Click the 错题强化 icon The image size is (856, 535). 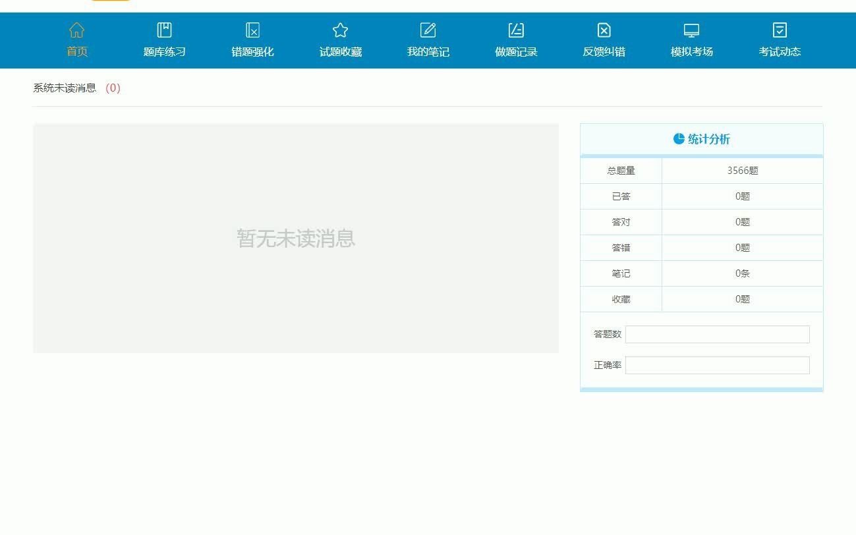point(252,30)
